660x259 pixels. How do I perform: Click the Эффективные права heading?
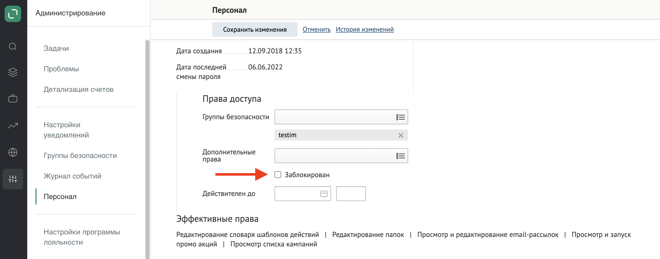217,219
